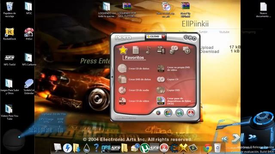Expand the side panel arrow on Nero's left edge

[x=112, y=77]
